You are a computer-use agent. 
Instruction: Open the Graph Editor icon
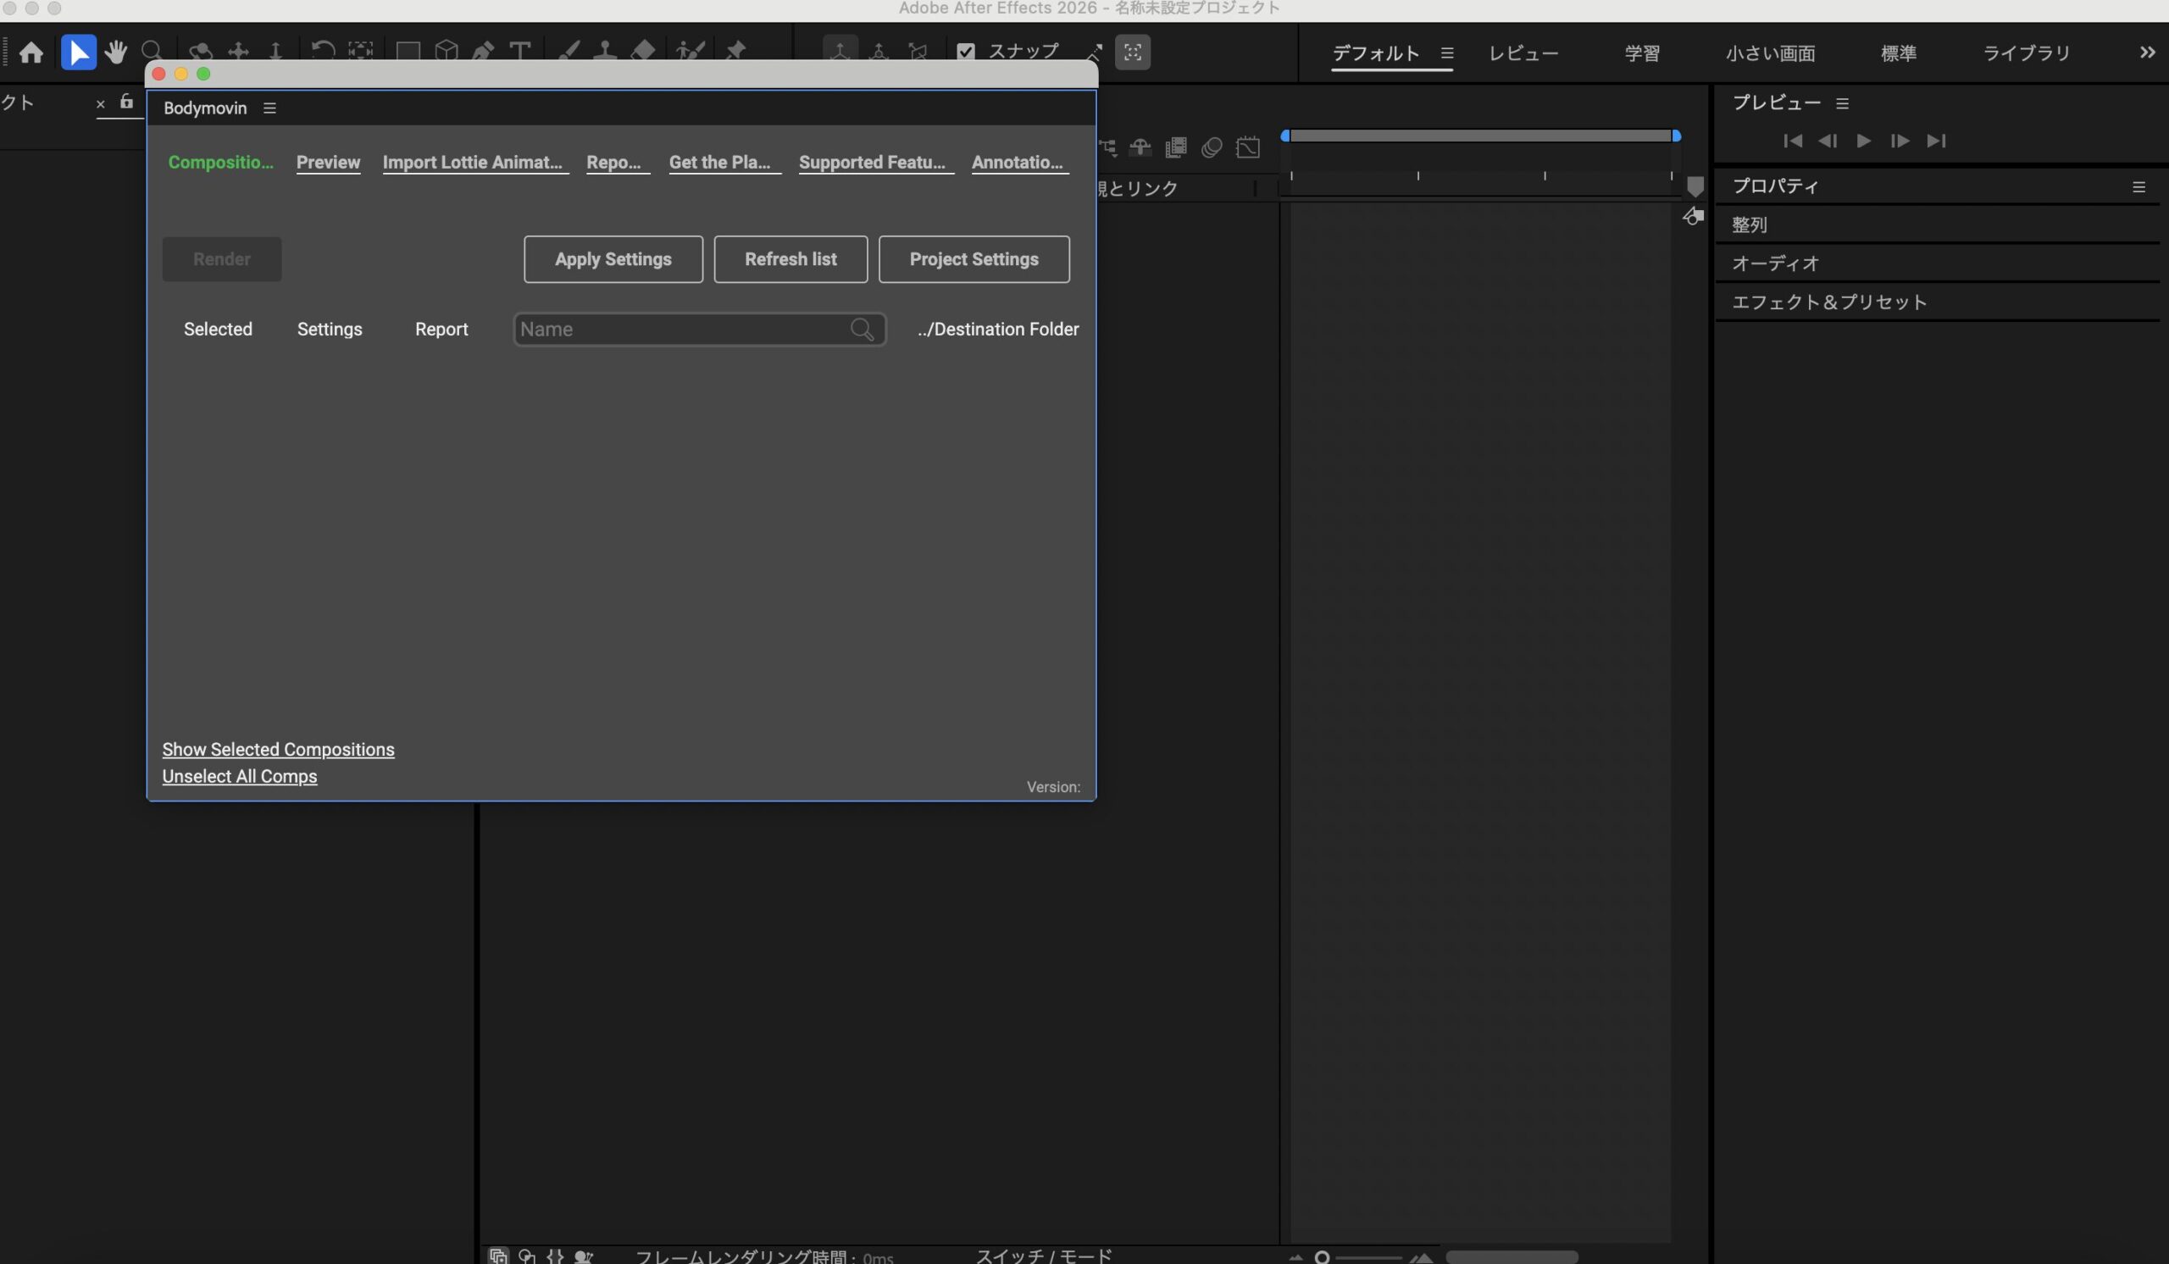[x=1248, y=148]
